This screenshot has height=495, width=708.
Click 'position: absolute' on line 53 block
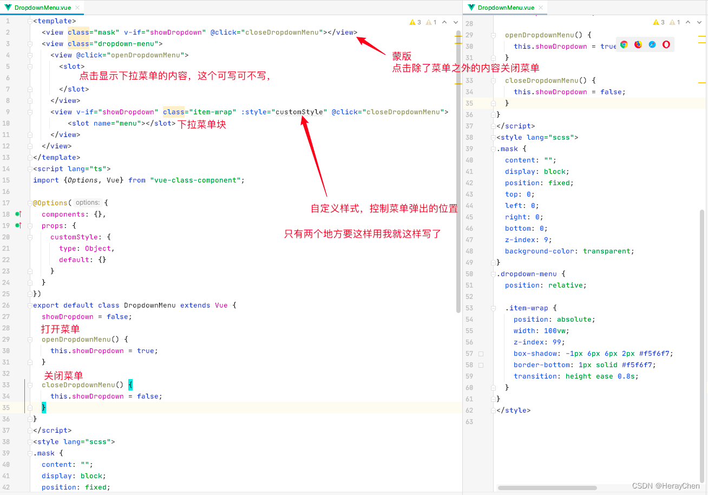pyautogui.click(x=554, y=319)
